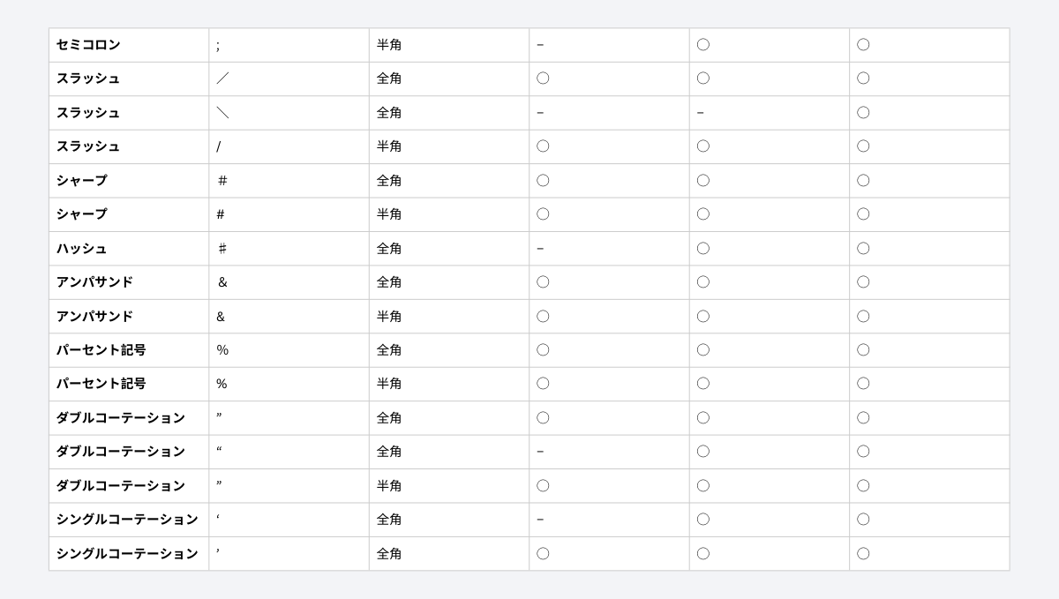Viewport: 1059px width, 599px height.
Task: Select シャープ label in the 全角 row
Action: (82, 180)
